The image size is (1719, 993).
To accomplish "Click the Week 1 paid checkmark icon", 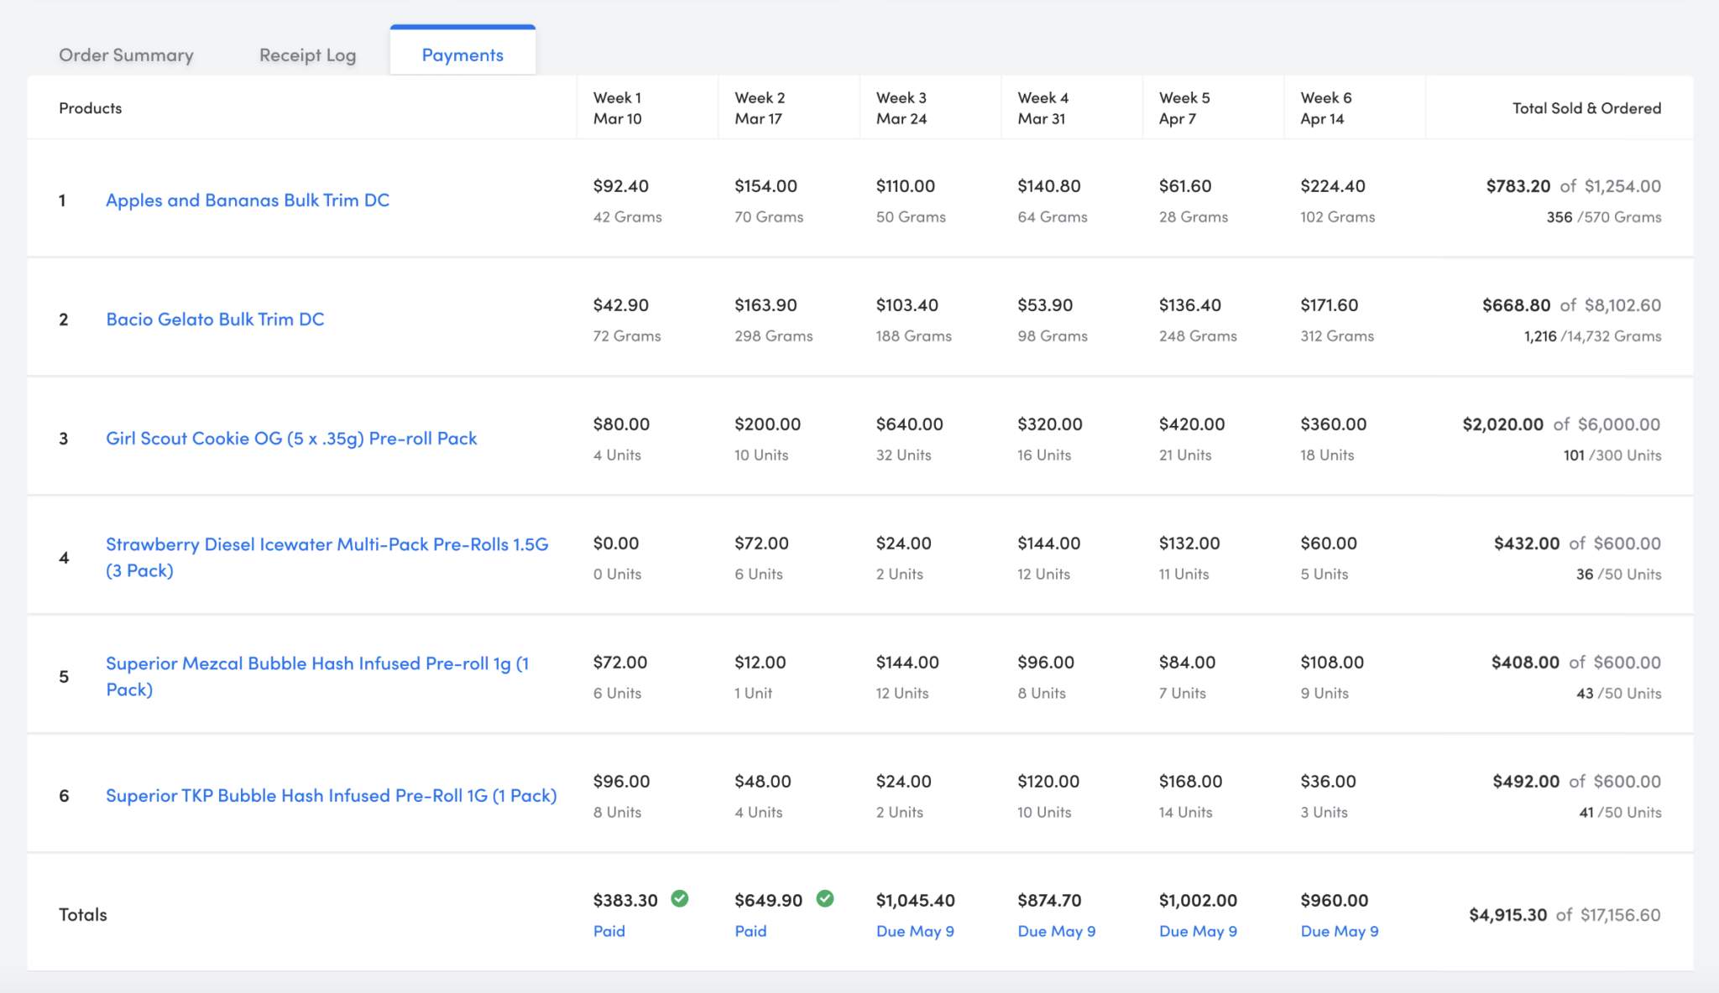I will pos(680,898).
